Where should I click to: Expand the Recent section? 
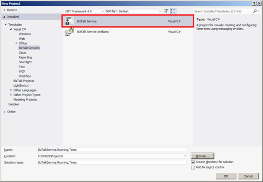pos(4,10)
